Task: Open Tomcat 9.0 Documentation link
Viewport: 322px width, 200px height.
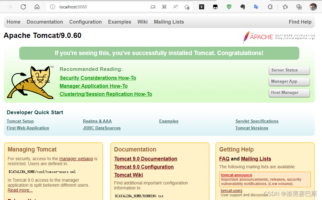Action: 146,159
